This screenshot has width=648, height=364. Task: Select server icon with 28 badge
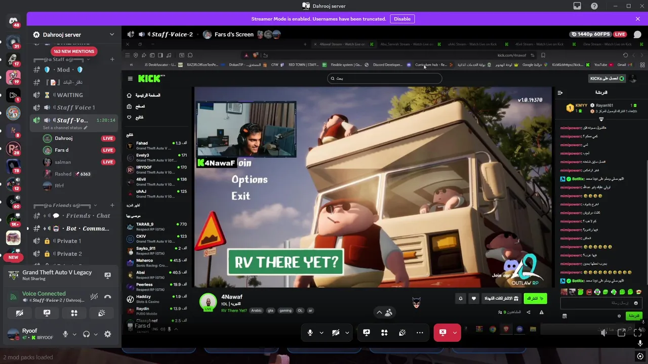click(13, 149)
